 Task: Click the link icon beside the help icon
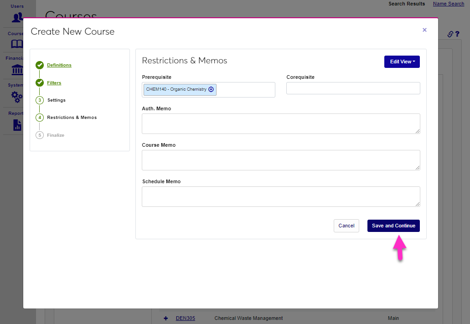tap(450, 34)
